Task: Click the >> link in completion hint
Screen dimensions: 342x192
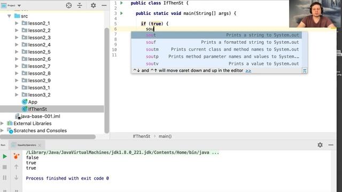Action: 248,71
